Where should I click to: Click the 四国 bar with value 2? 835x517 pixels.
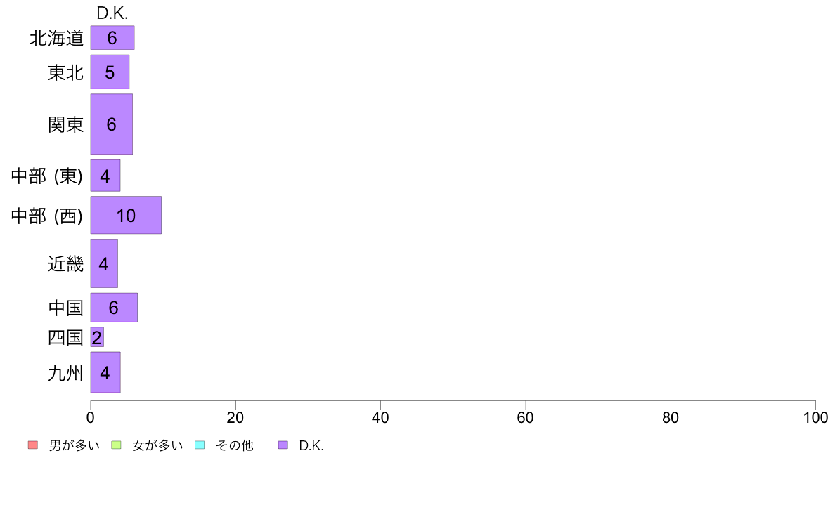(x=97, y=337)
